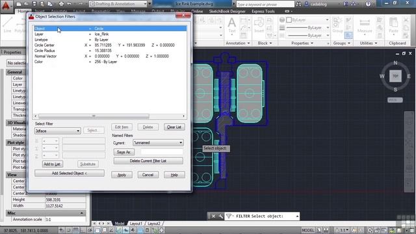Switch to the Online ribbon tab
This screenshot has width=416, height=234.
pyautogui.click(x=197, y=12)
